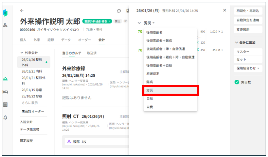Open the list document sidebar icon
Viewport: 268px width, 157px height.
[5, 105]
